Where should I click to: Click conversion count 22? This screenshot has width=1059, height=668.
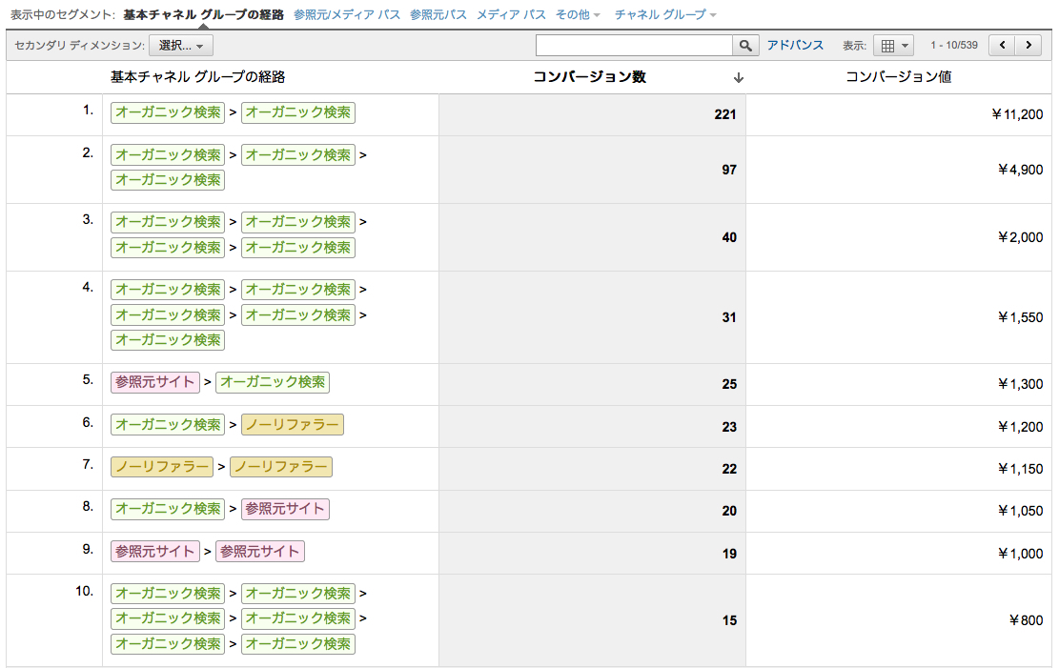click(x=729, y=468)
